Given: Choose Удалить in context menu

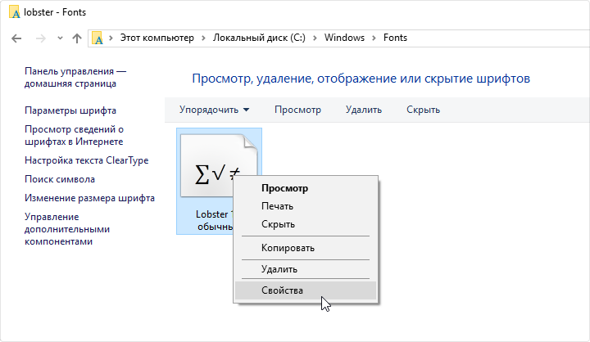Looking at the screenshot, I should point(306,269).
